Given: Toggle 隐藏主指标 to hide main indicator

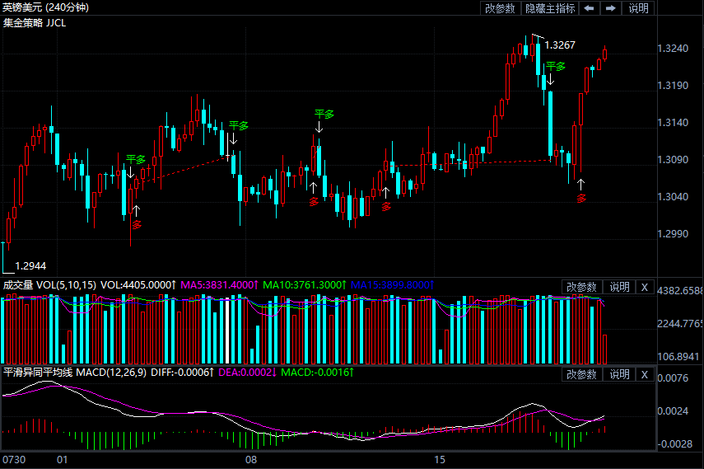Looking at the screenshot, I should click(550, 8).
